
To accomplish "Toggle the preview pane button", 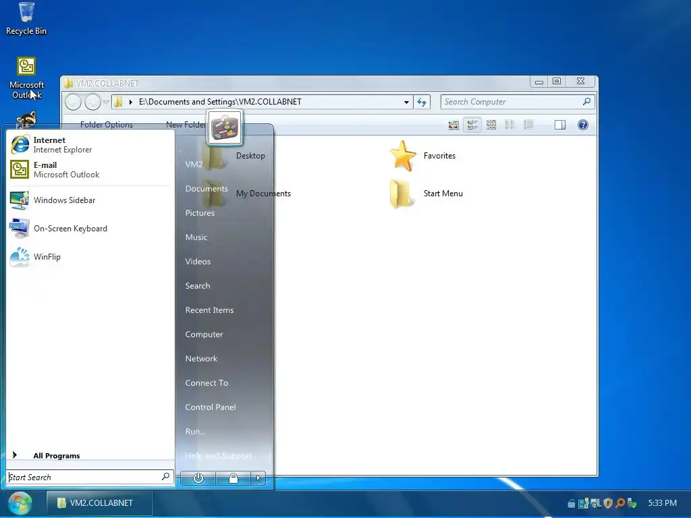I will [560, 125].
